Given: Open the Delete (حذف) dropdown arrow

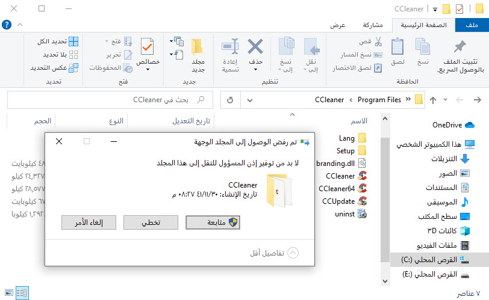Looking at the screenshot, I should (x=255, y=69).
